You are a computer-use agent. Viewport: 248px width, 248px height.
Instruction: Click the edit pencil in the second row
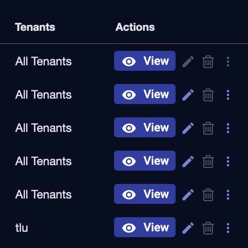(x=188, y=95)
